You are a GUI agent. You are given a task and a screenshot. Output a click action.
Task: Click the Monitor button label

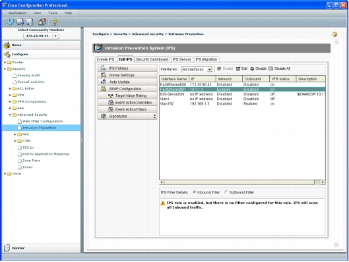point(18,248)
